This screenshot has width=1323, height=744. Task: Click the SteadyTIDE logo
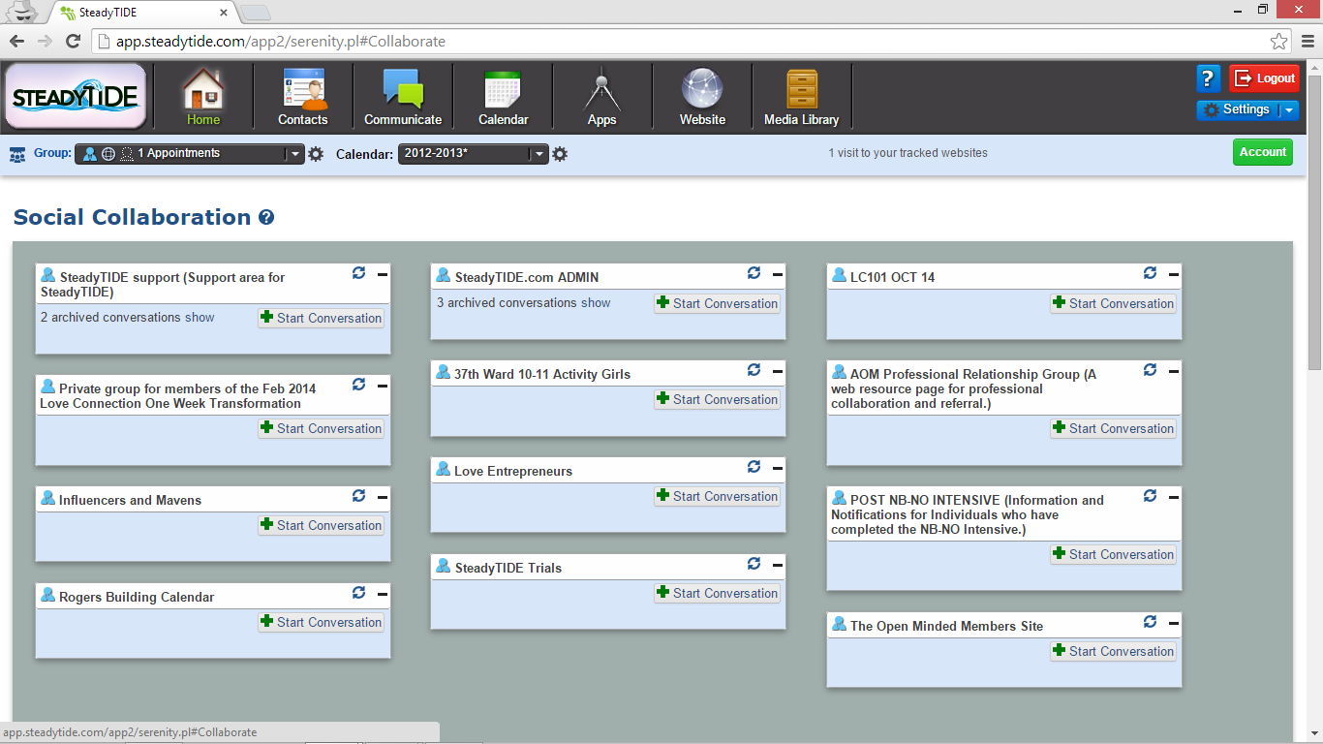tap(76, 96)
